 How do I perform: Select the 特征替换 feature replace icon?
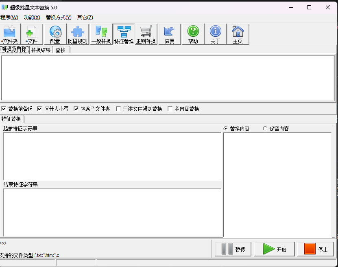[123, 34]
